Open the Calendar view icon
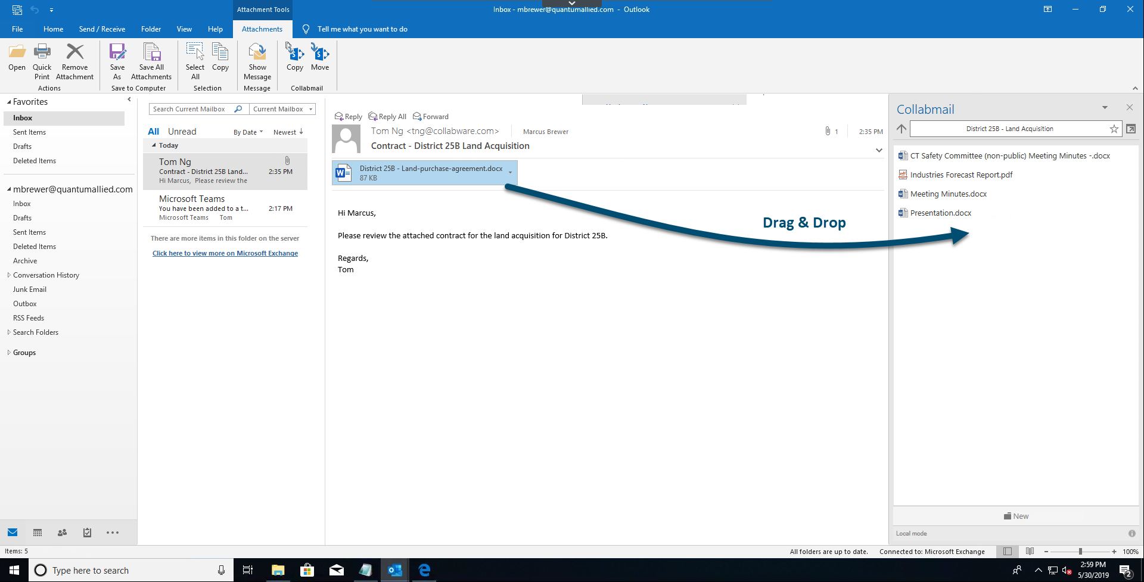The image size is (1144, 582). point(37,533)
